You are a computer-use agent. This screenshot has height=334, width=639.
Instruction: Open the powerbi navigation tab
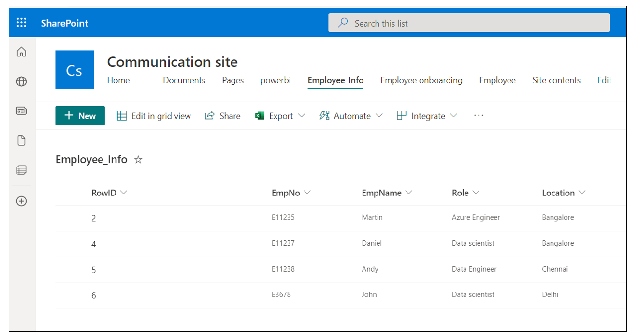point(276,80)
